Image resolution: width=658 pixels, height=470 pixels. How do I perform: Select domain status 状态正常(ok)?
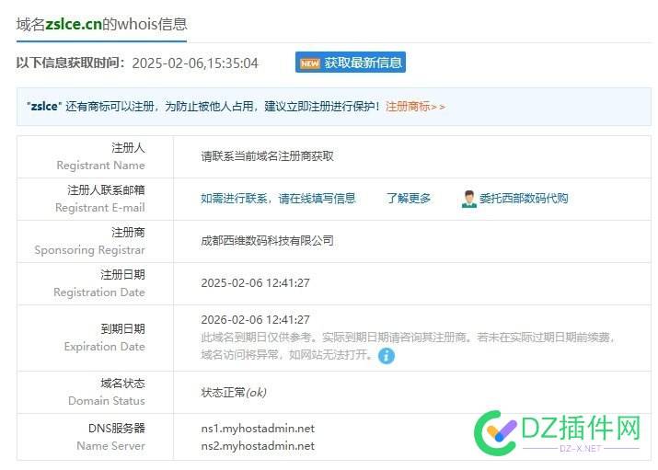[x=234, y=393]
